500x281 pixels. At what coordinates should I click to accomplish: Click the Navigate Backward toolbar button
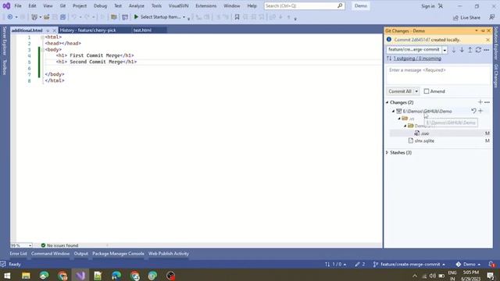pos(10,17)
